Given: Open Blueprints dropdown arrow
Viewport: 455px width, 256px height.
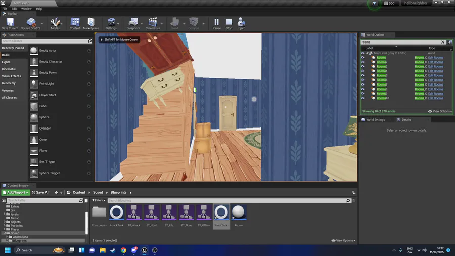Looking at the screenshot, I should tap(142, 24).
